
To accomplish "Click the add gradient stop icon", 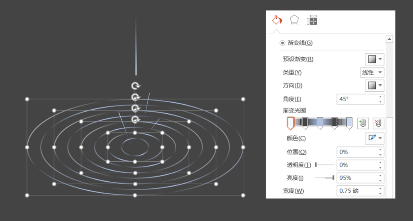I will (x=363, y=123).
